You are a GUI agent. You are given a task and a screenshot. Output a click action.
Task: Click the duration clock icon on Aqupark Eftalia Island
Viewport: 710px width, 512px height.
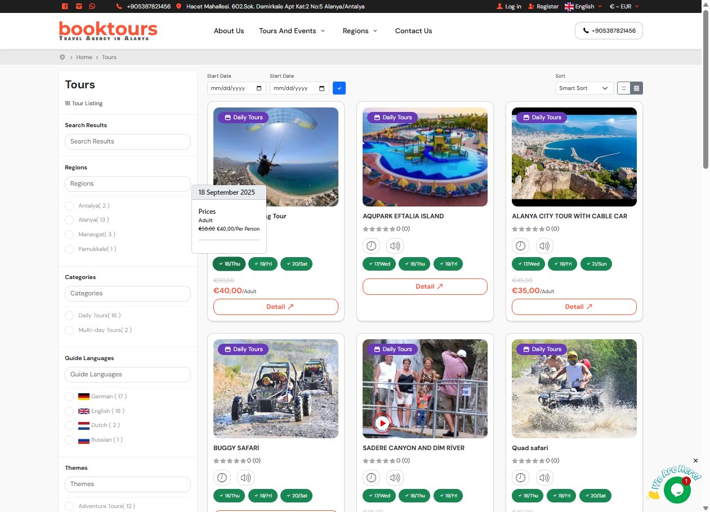tap(372, 246)
